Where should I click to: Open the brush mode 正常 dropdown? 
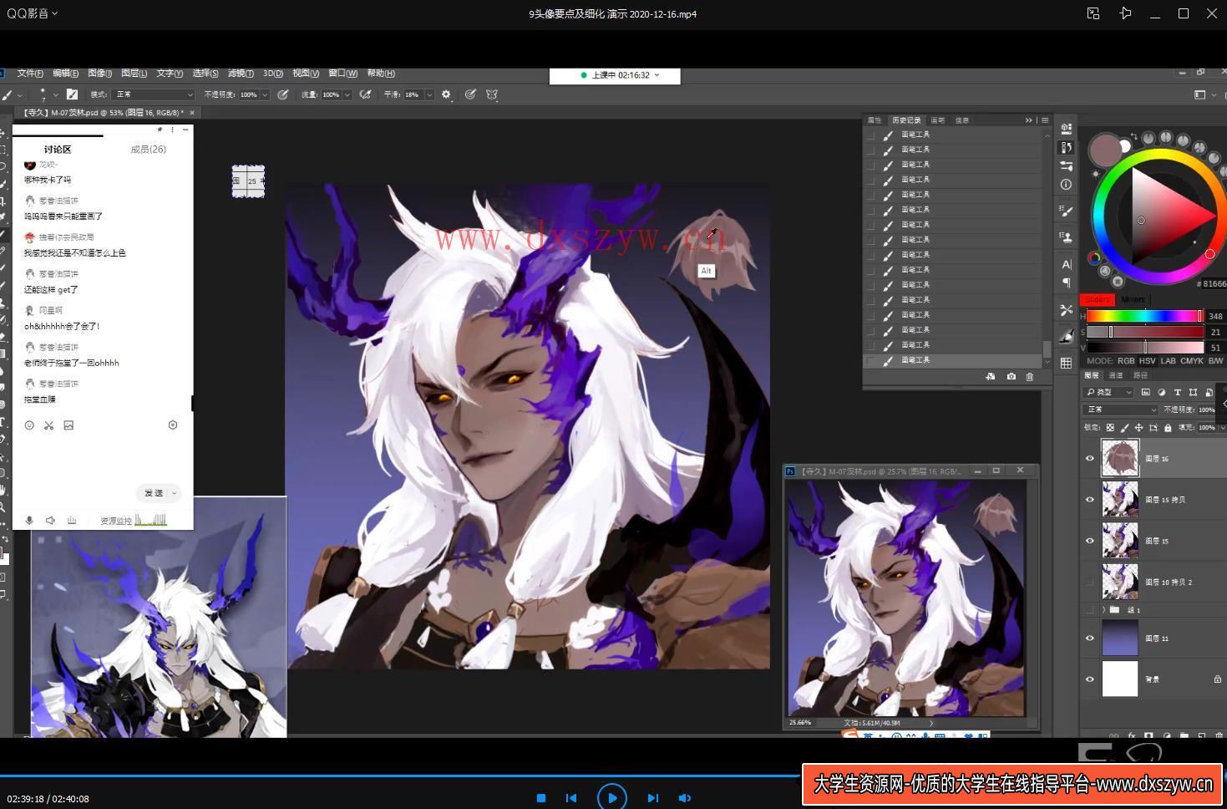[x=154, y=94]
